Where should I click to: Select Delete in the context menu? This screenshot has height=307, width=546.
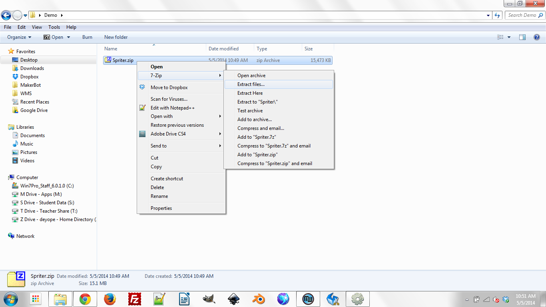coord(181,187)
